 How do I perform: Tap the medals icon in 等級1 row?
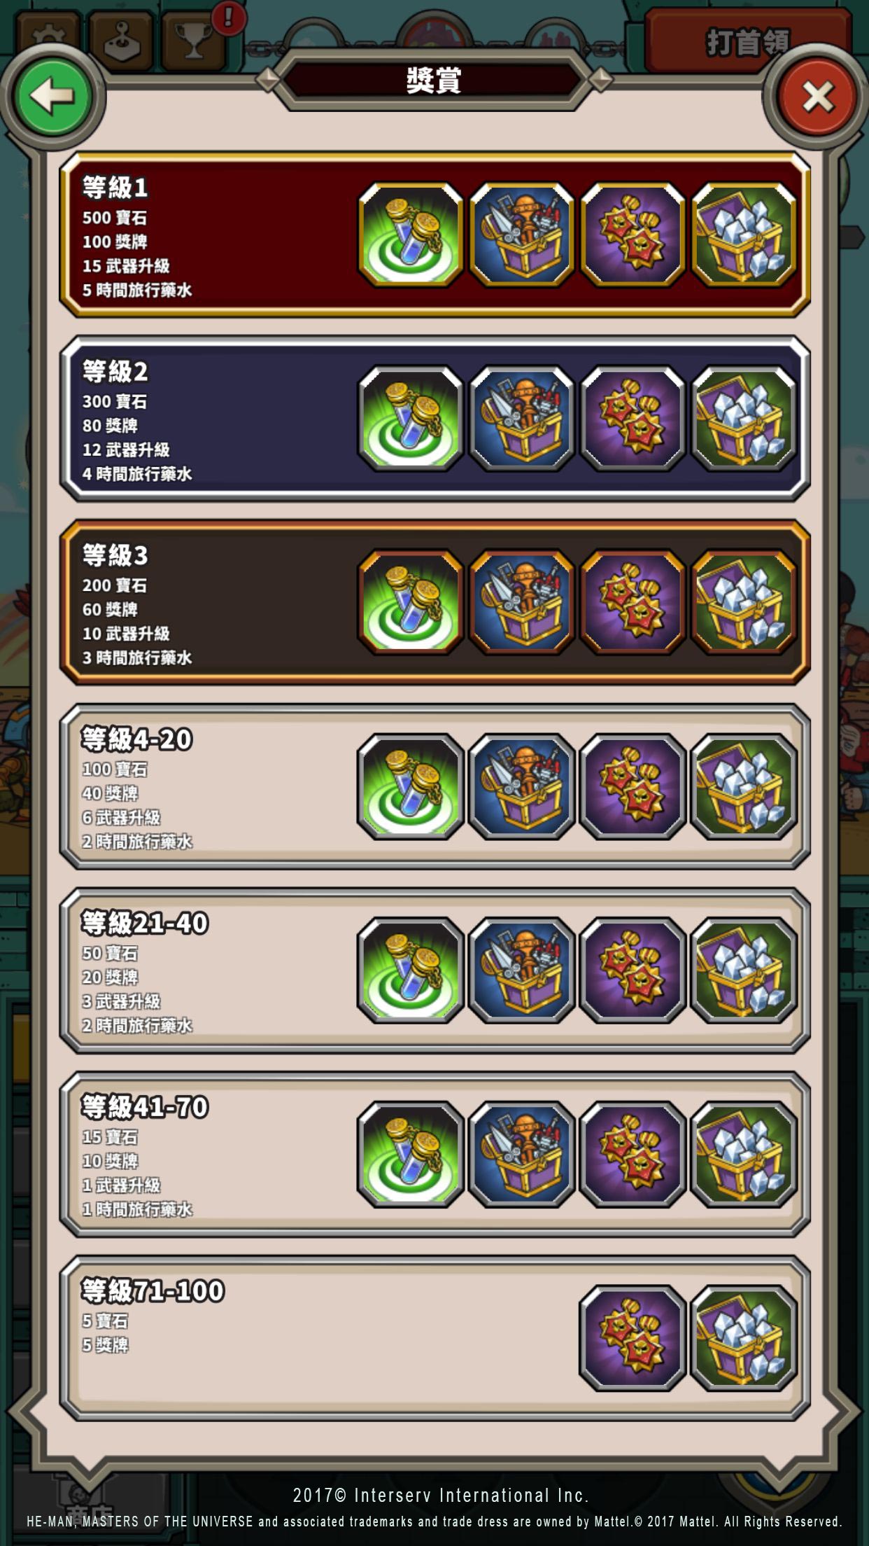pos(633,235)
